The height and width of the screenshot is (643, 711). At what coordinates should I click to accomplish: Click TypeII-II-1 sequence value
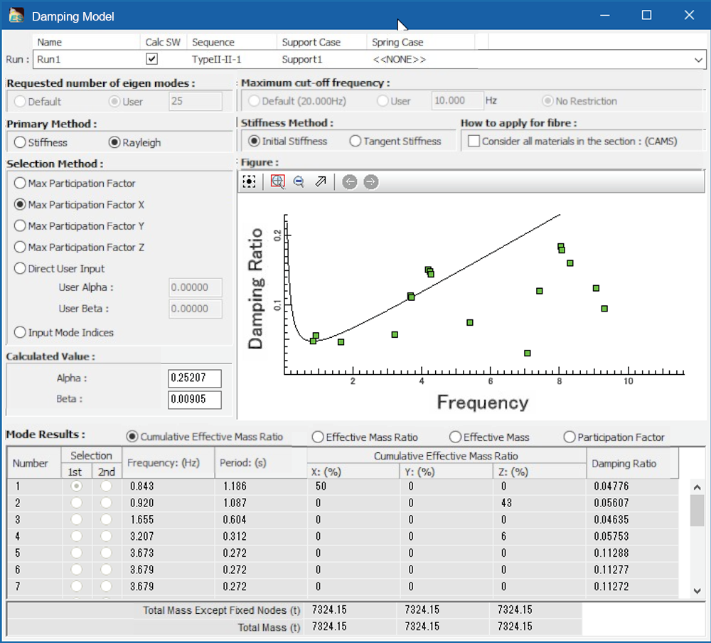click(x=216, y=60)
